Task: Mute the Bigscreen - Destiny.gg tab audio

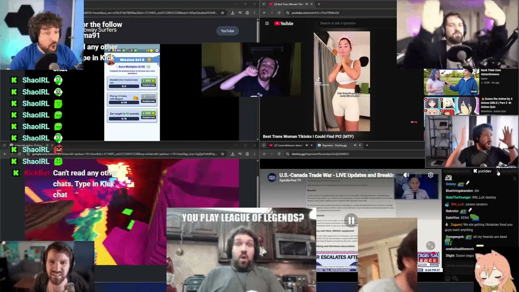Action: click(355, 145)
